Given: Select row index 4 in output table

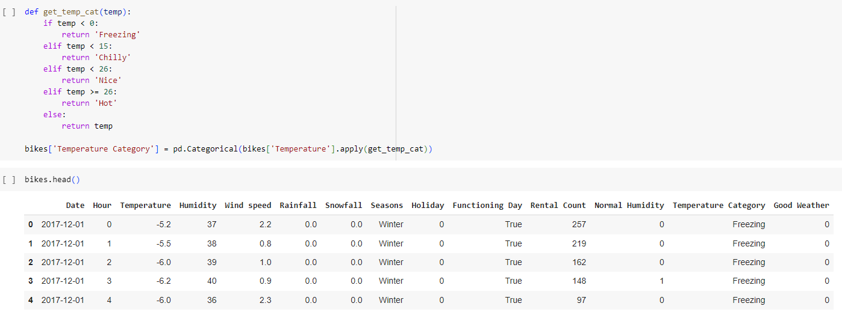Looking at the screenshot, I should [31, 300].
